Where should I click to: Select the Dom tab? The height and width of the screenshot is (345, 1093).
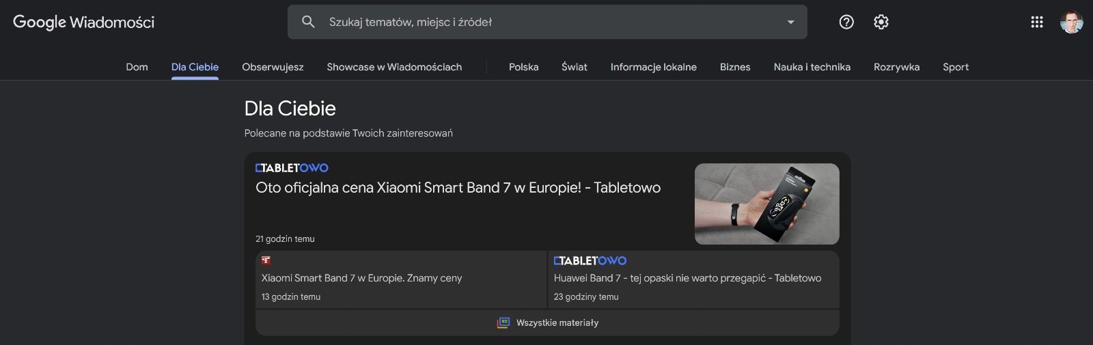(137, 67)
